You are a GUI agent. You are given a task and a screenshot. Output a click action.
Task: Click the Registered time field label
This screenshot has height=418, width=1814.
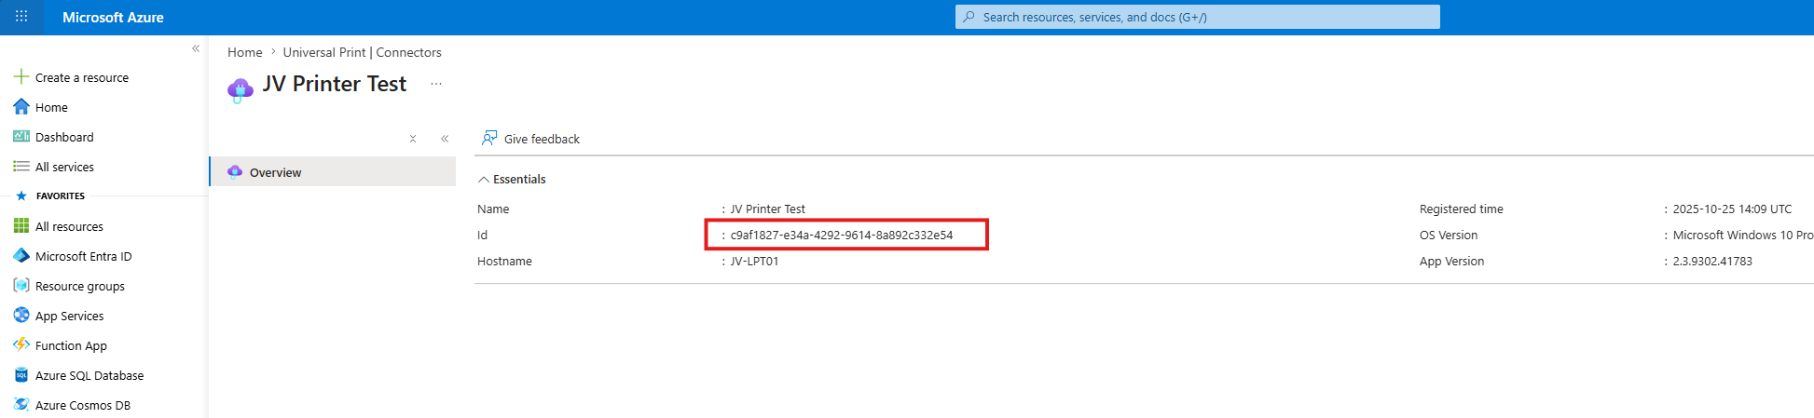[x=1461, y=209]
